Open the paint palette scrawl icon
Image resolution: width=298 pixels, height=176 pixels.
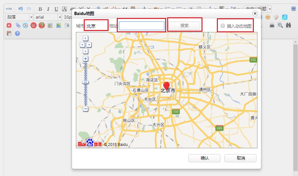[276, 17]
